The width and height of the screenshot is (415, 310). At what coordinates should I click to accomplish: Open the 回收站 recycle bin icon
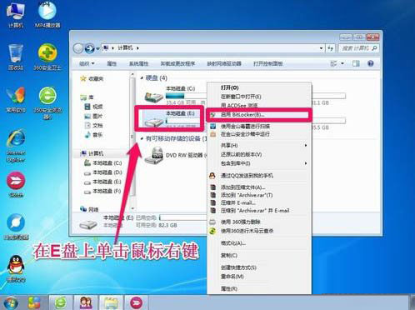[x=16, y=57]
